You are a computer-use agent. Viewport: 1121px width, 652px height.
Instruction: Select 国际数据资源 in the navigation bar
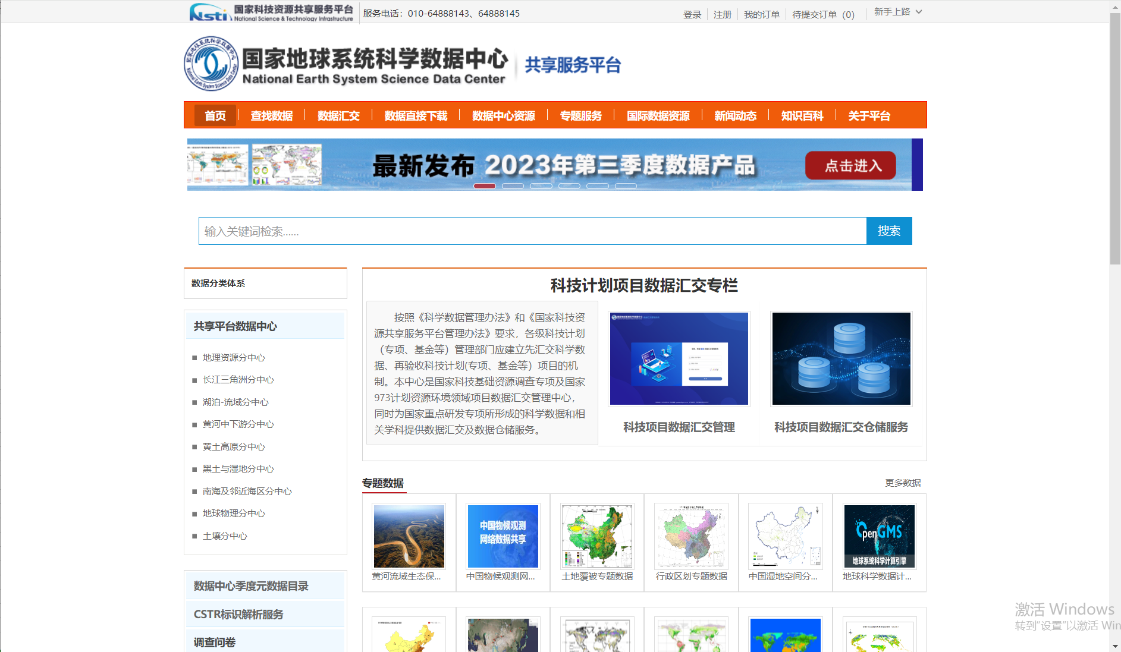658,115
